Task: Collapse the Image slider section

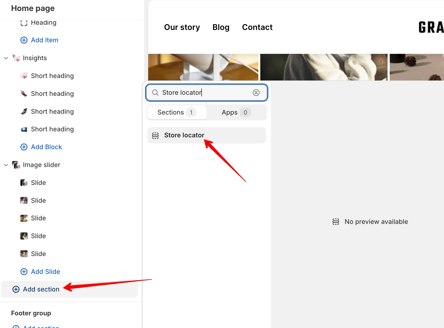Action: click(6, 165)
